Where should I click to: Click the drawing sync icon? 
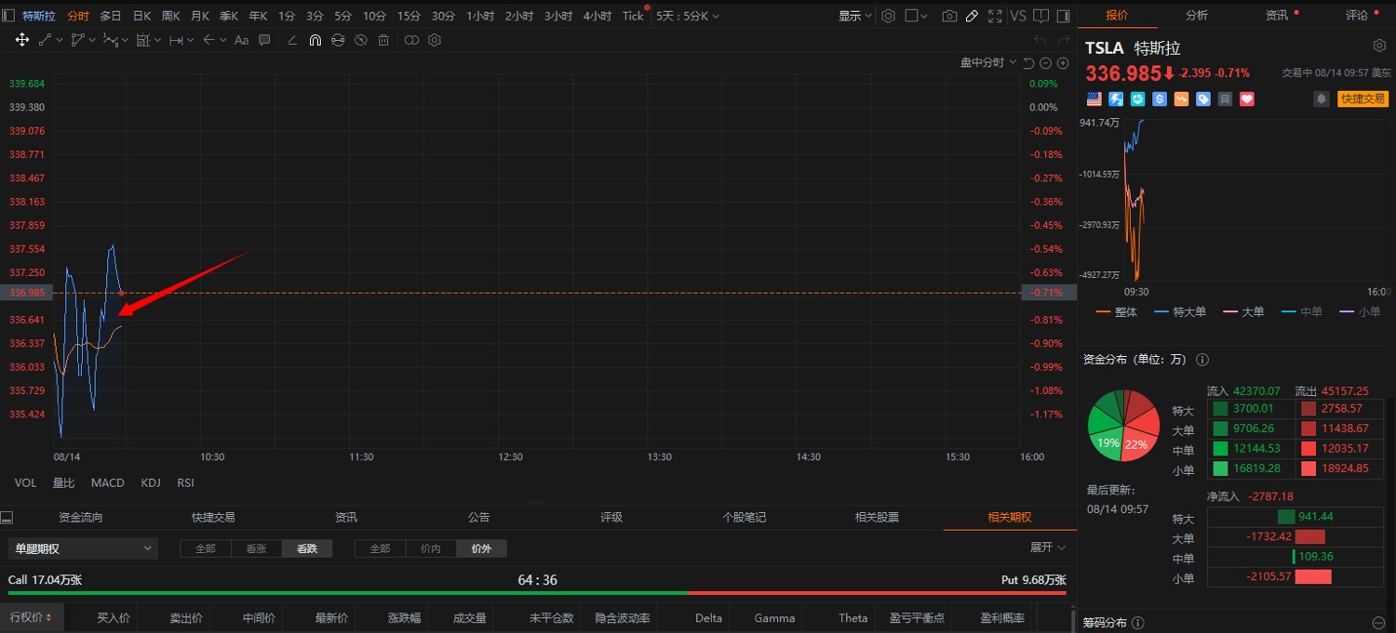coord(338,40)
